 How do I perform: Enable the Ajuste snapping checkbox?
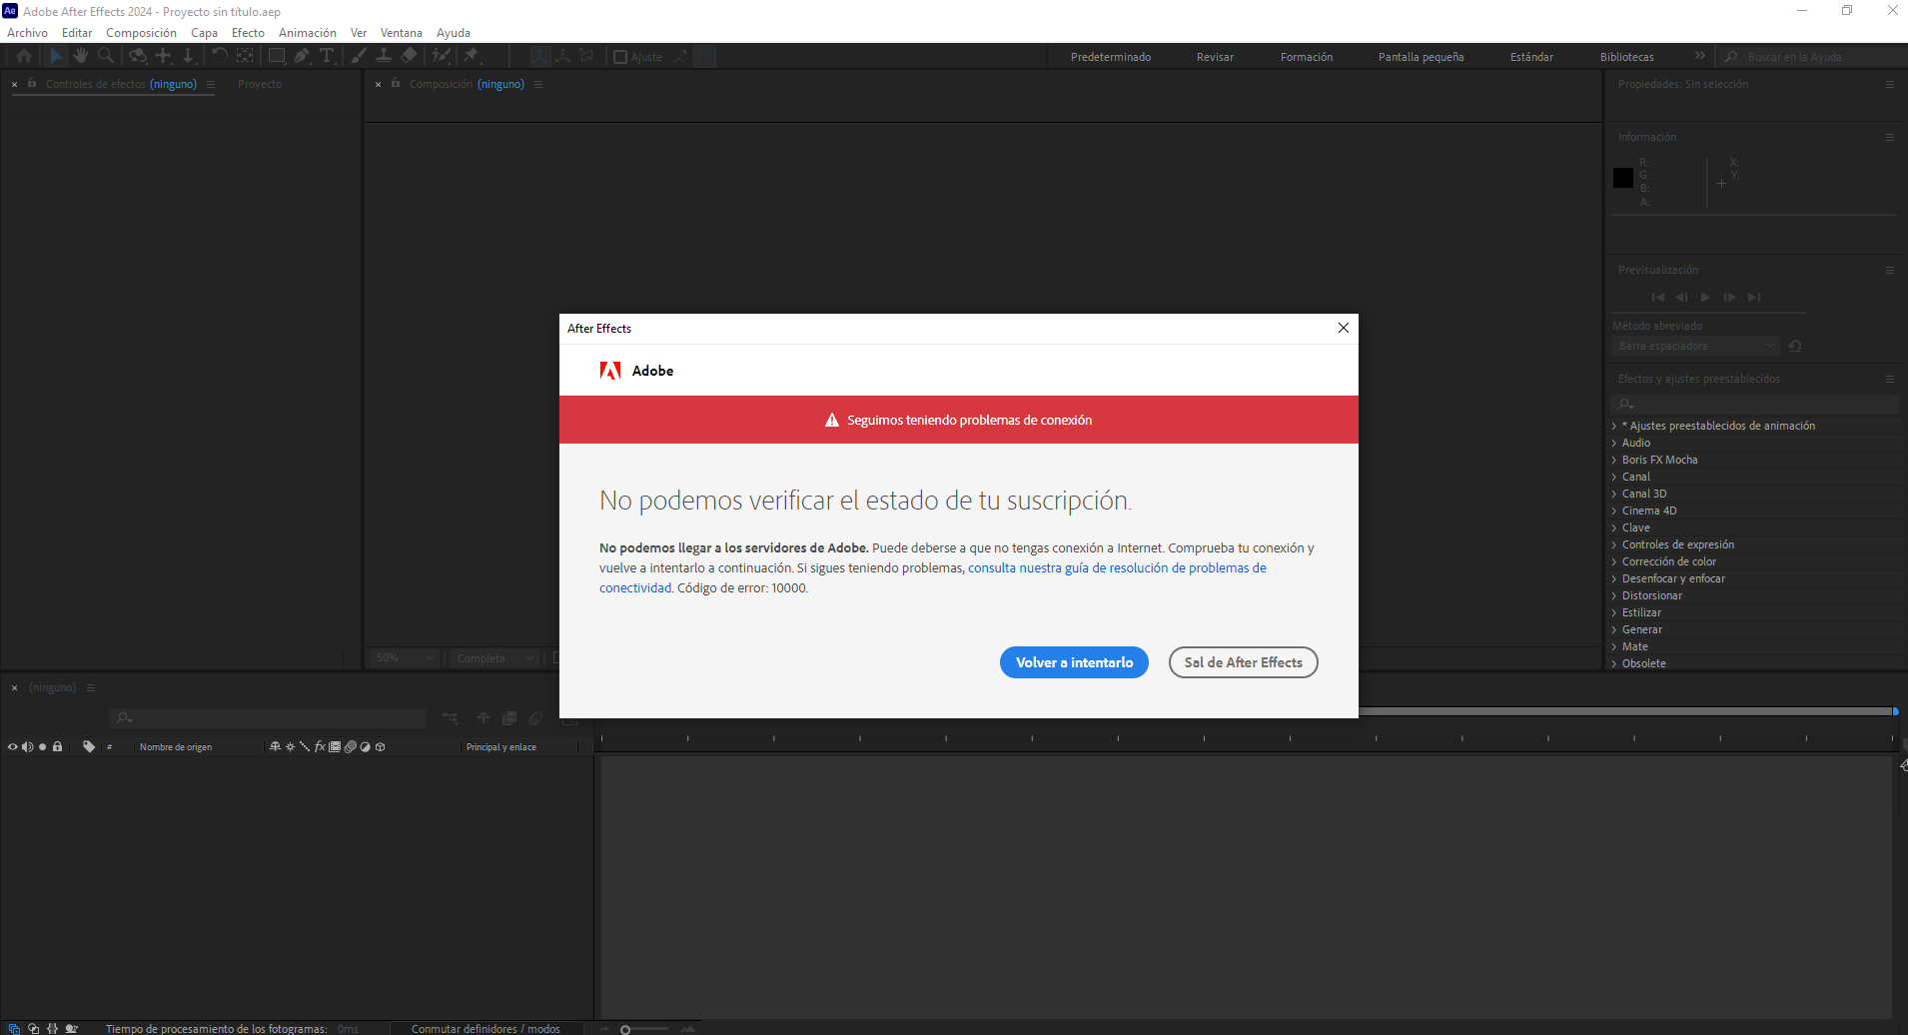pyautogui.click(x=619, y=56)
